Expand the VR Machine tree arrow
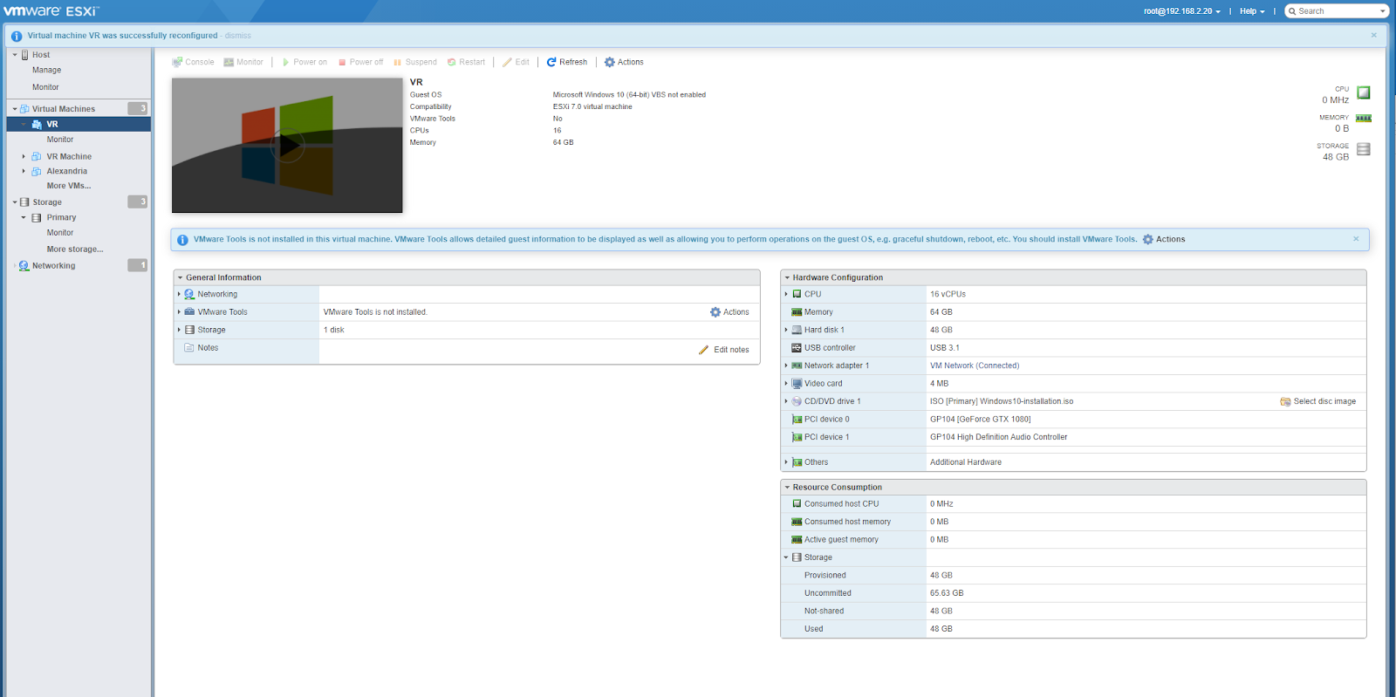This screenshot has width=1396, height=697. (24, 157)
